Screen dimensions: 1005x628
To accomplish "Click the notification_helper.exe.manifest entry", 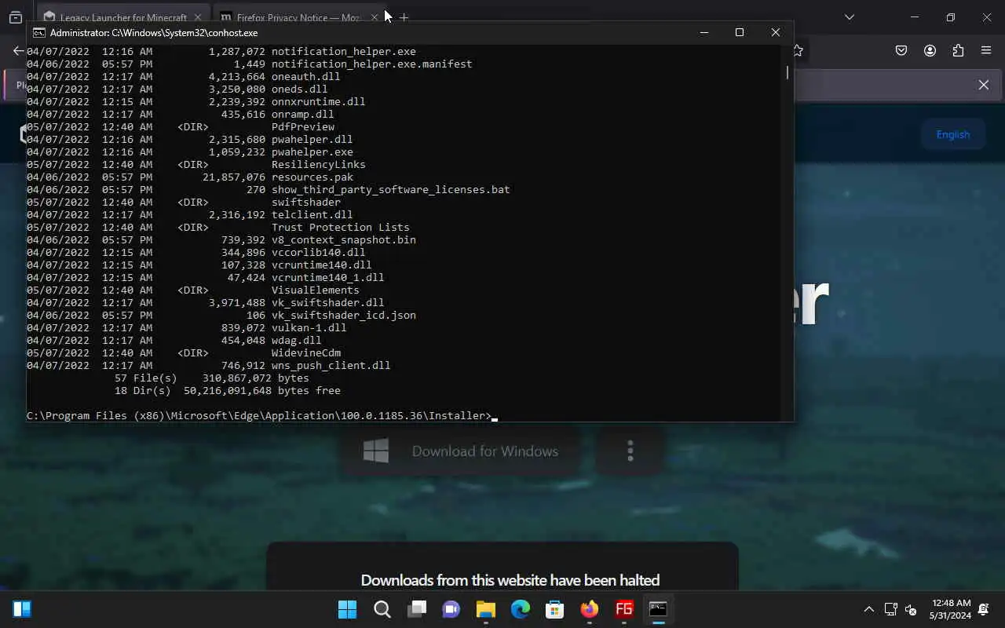I will pos(371,64).
